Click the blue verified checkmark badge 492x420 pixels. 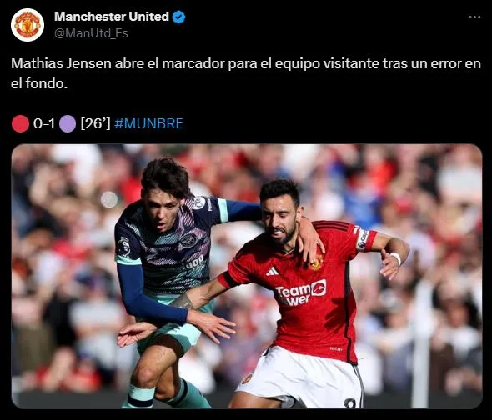178,17
